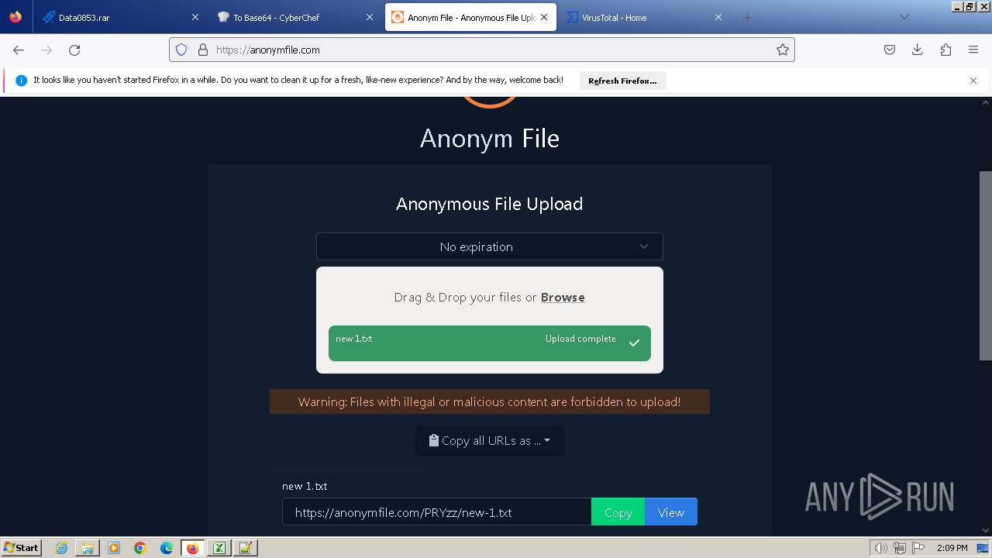992x558 pixels.
Task: Launch Microsoft Edge from the taskbar
Action: (x=167, y=548)
